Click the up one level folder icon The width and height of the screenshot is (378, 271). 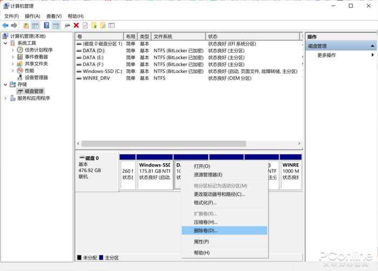(x=26, y=25)
